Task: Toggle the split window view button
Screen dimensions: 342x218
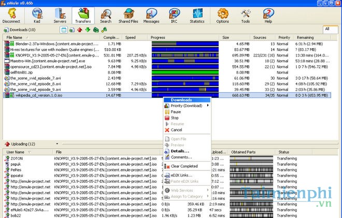Action: [x=64, y=30]
